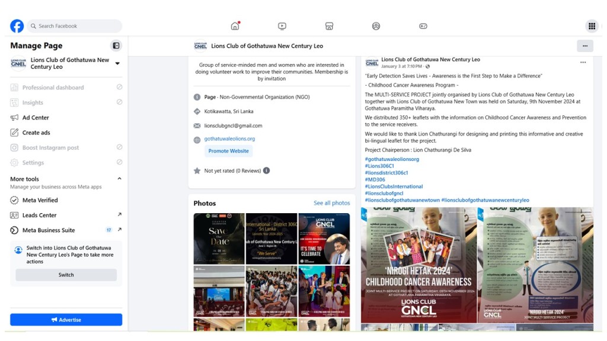Click the email envelope icon
This screenshot has height=341, width=607.
point(197,126)
